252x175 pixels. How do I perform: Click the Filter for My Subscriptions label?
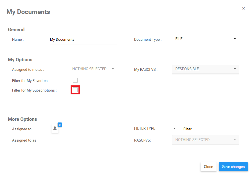tap(34, 90)
